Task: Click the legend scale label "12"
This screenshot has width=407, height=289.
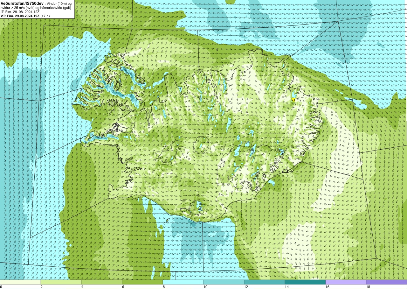Action: click(246, 287)
